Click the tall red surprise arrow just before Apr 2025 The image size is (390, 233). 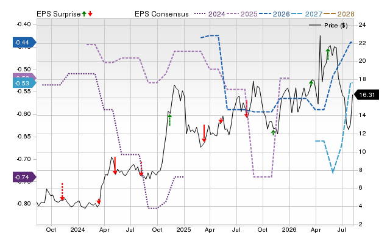[x=204, y=134]
